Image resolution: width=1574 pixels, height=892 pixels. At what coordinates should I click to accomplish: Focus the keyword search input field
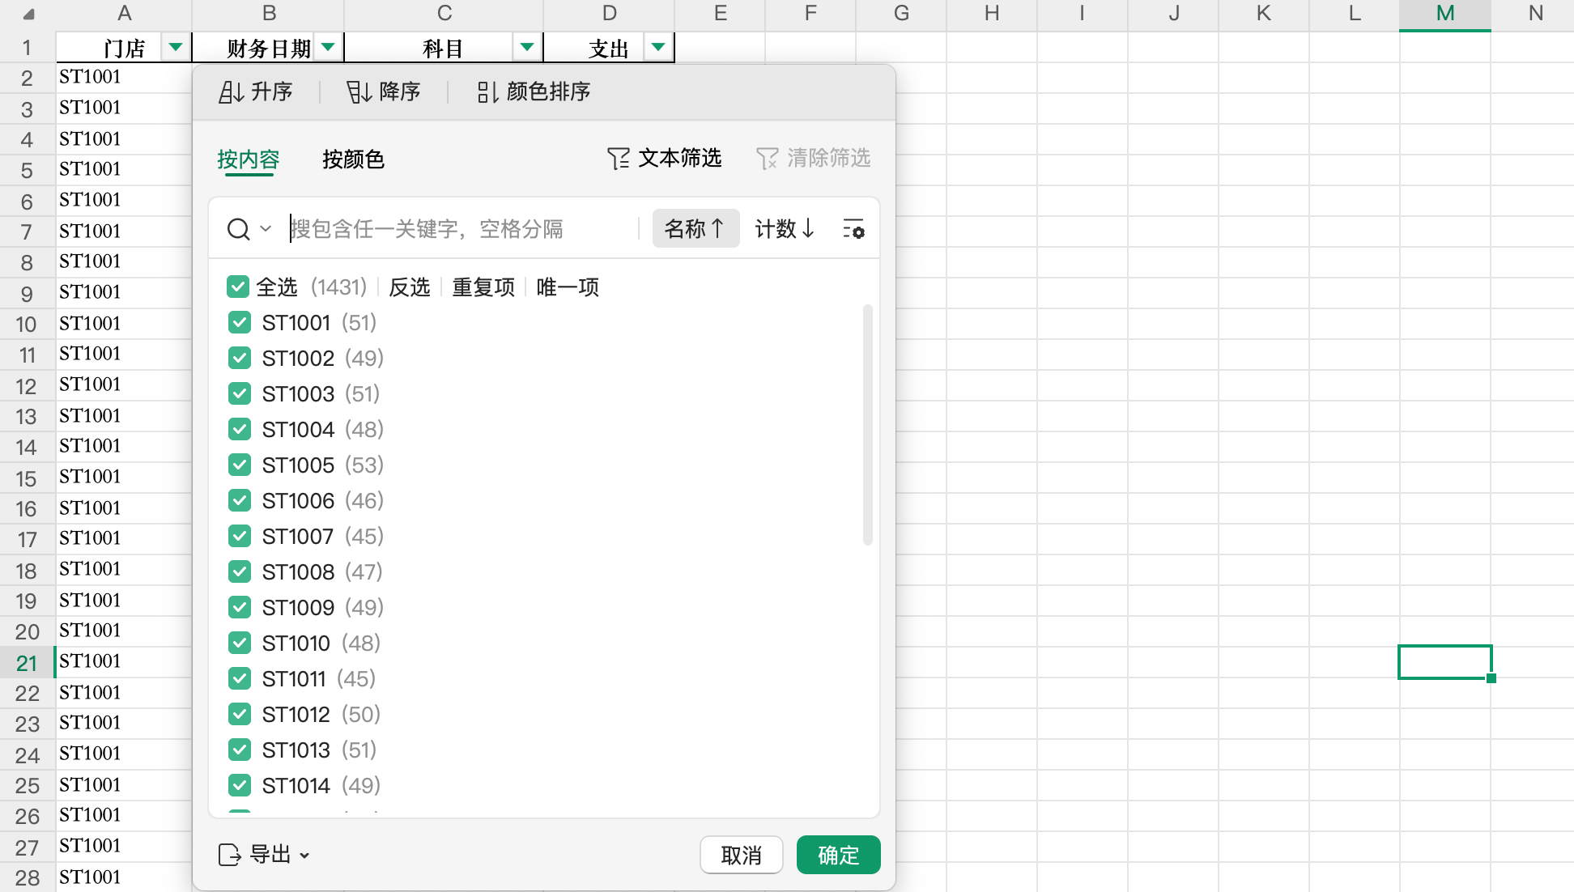pos(462,229)
